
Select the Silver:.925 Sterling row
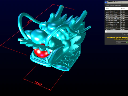[x=117, y=26]
